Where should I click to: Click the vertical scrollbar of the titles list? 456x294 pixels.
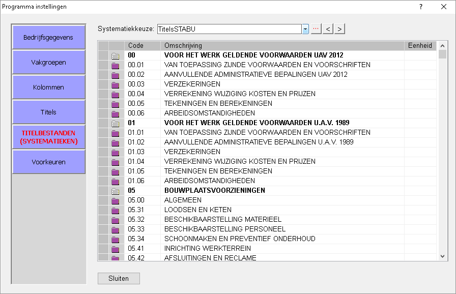[x=440, y=153]
